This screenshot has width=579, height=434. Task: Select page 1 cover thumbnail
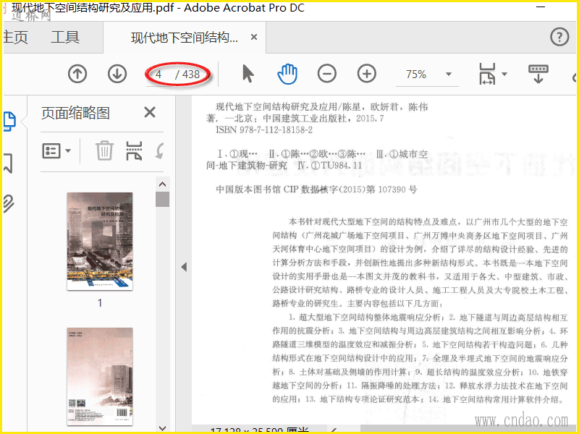click(100, 242)
